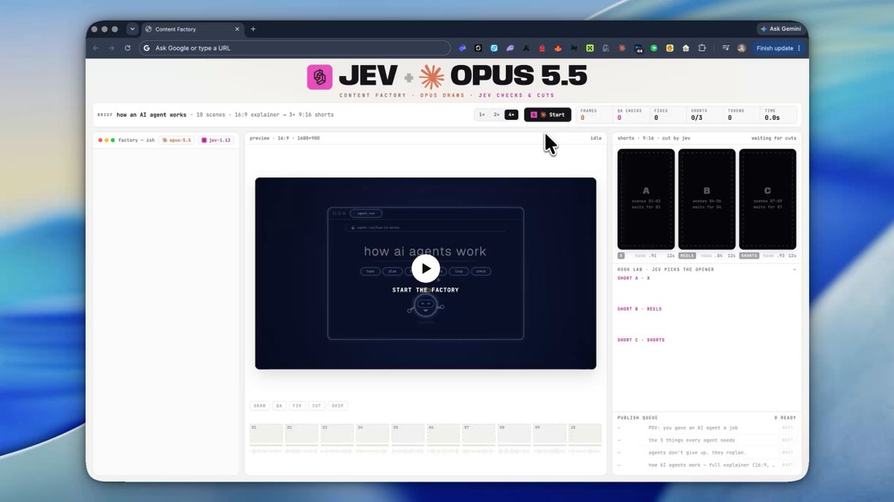Click the orange starburst extension icon
Image resolution: width=894 pixels, height=502 pixels.
coord(622,48)
